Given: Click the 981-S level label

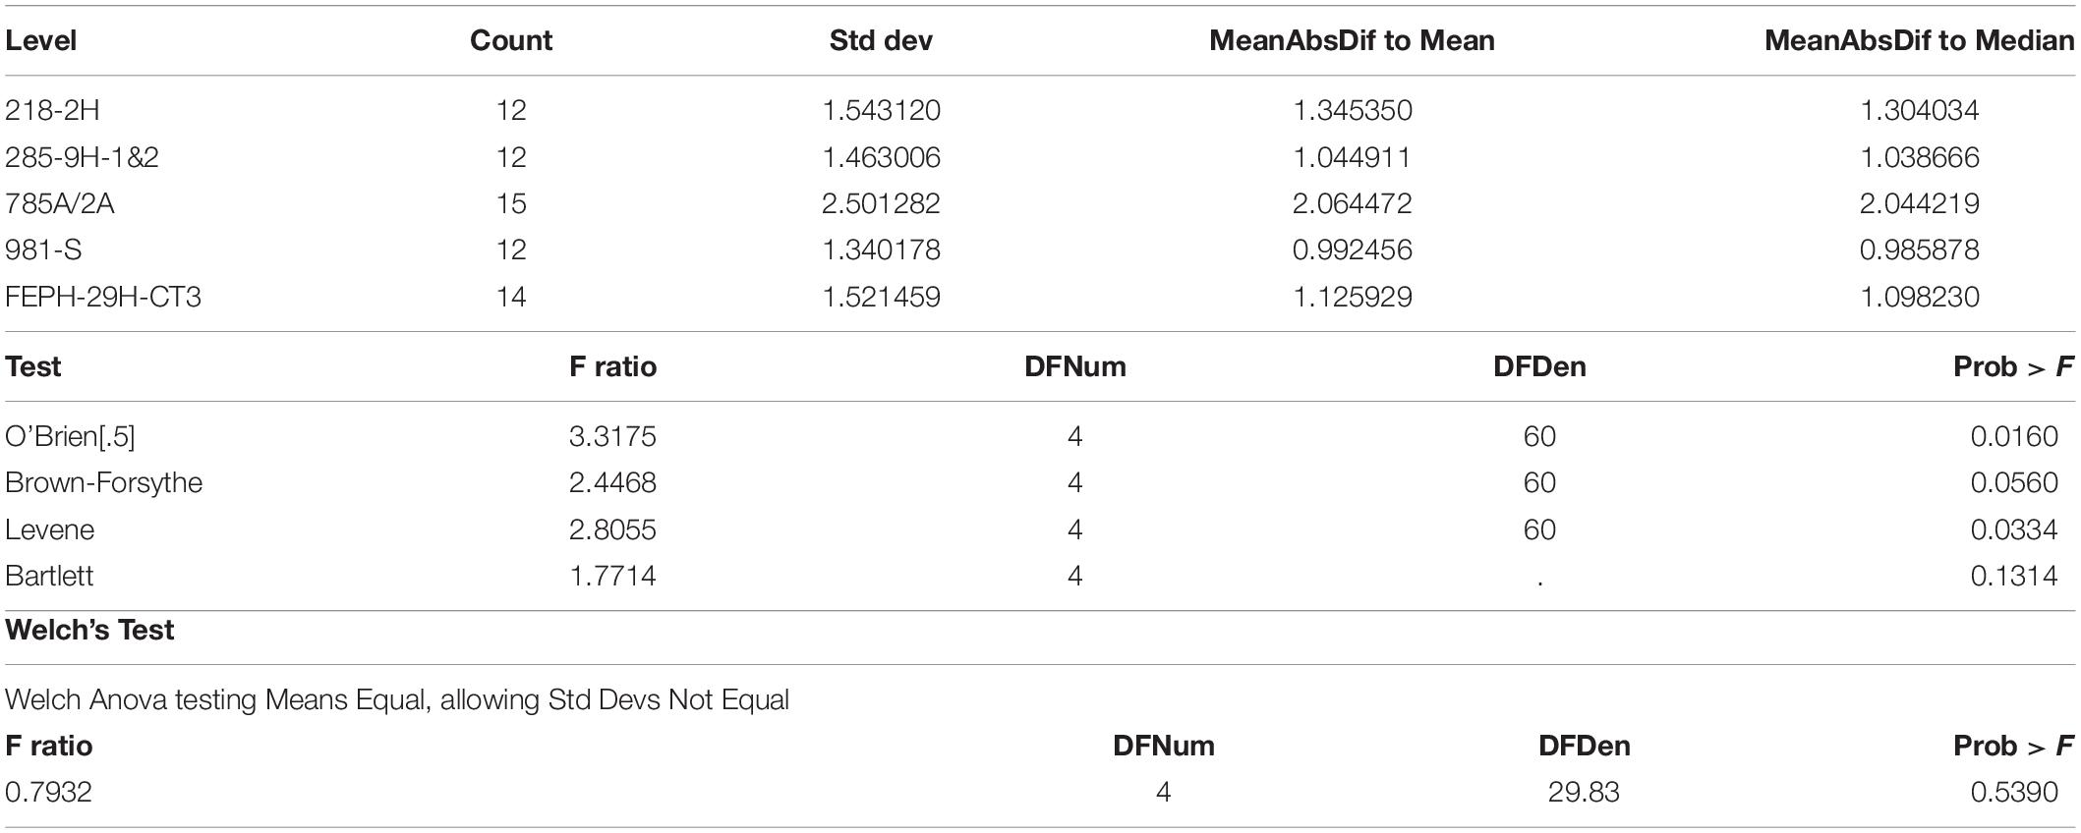Looking at the screenshot, I should click(43, 250).
